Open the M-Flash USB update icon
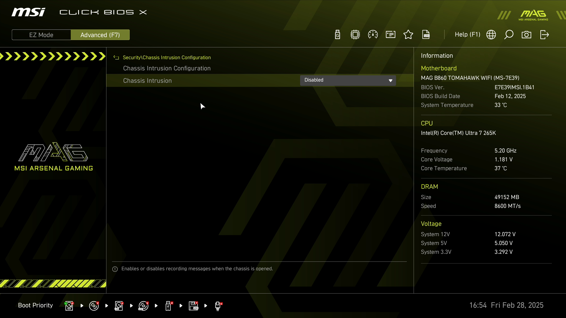Screen dimensions: 566x318 pyautogui.click(x=338, y=35)
